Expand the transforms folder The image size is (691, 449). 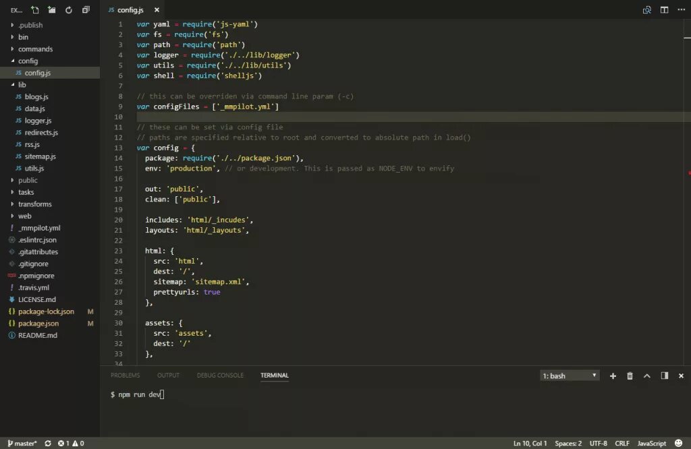pyautogui.click(x=50, y=204)
